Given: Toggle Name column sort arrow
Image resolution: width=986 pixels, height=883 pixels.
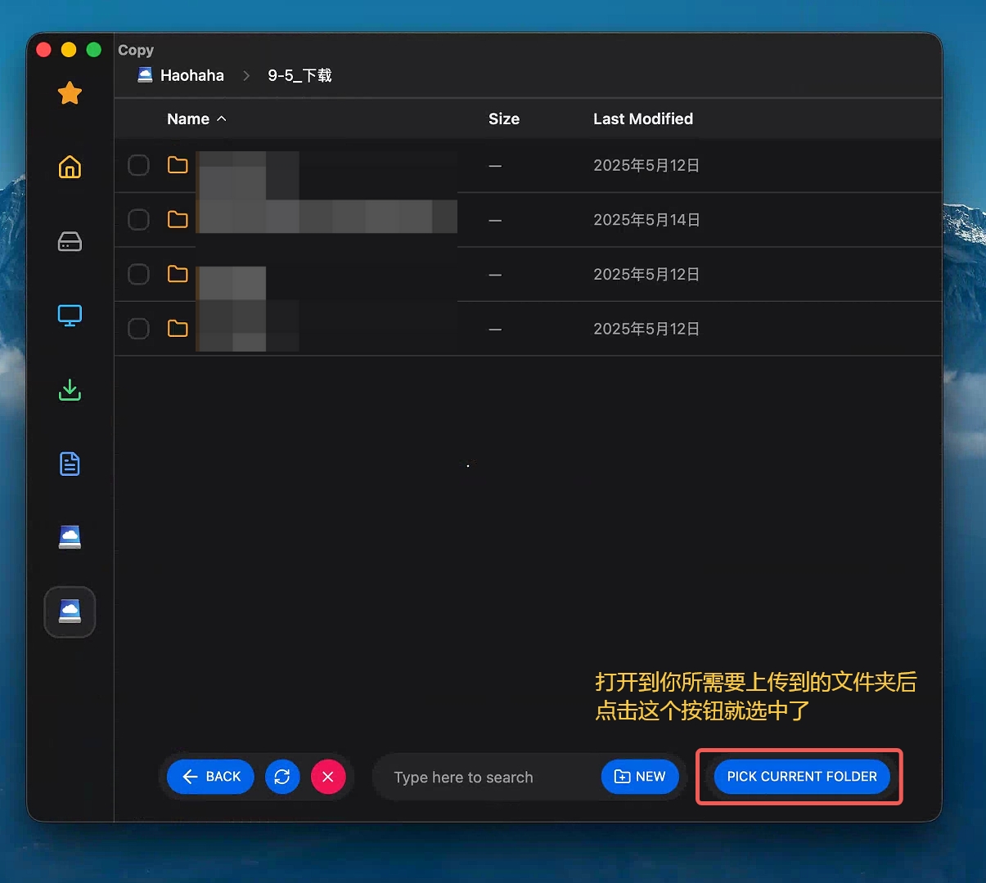Looking at the screenshot, I should [x=221, y=119].
